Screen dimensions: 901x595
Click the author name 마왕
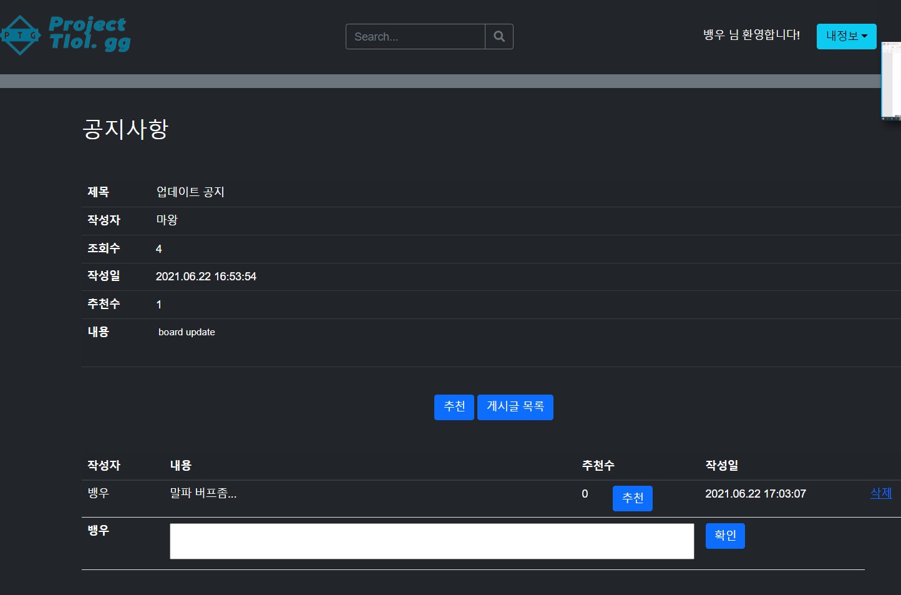tap(167, 220)
